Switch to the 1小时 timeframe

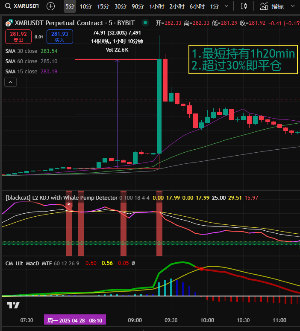point(157,6)
